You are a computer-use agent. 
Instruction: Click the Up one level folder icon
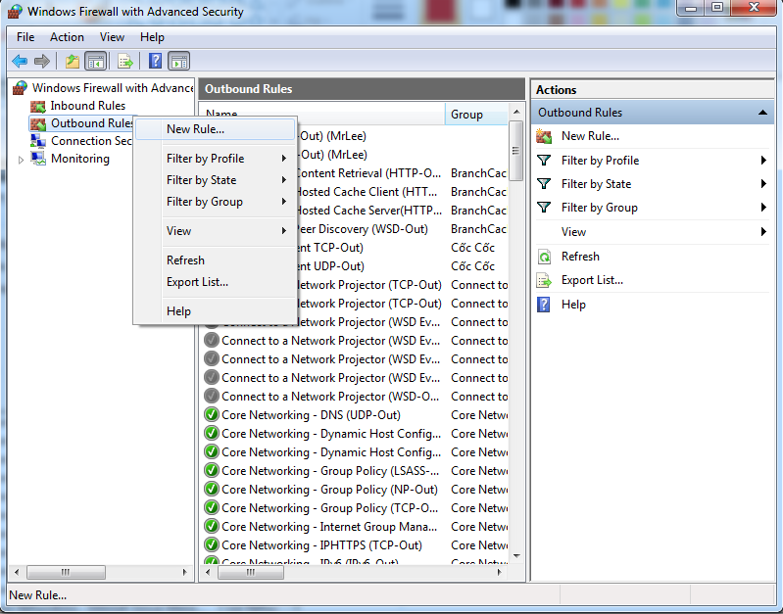click(73, 61)
